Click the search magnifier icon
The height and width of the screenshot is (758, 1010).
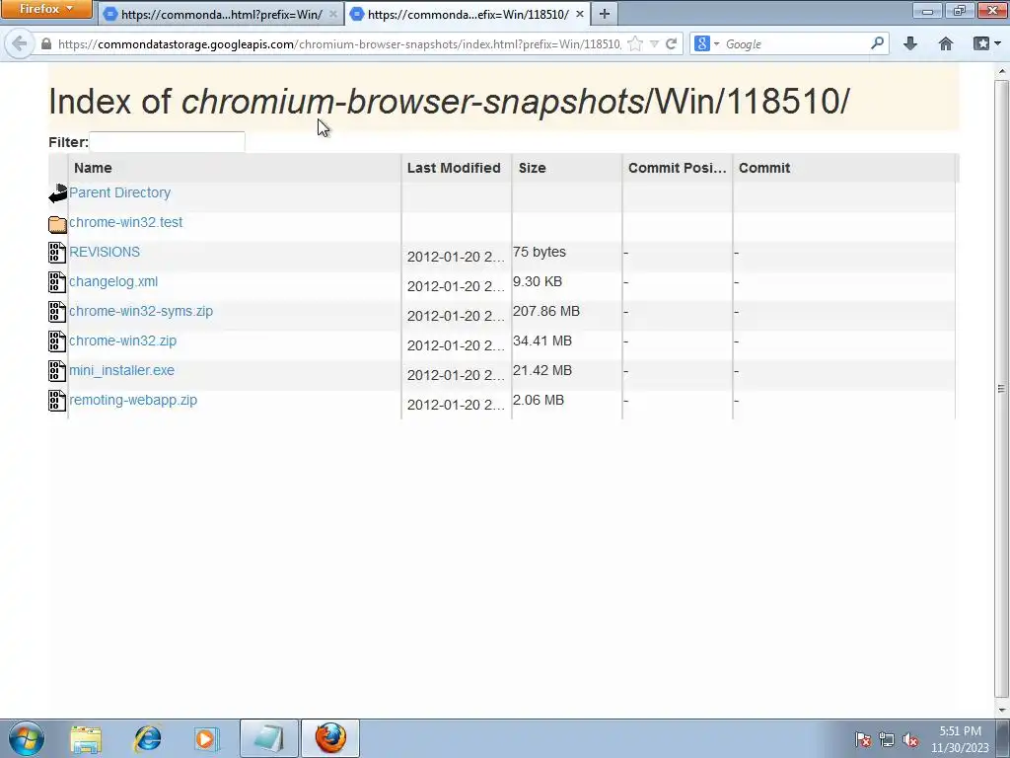[x=877, y=43]
